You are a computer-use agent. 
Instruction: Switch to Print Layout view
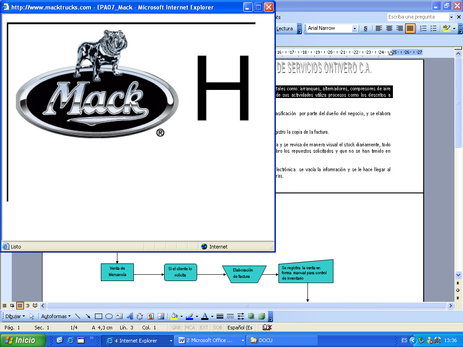point(20,306)
